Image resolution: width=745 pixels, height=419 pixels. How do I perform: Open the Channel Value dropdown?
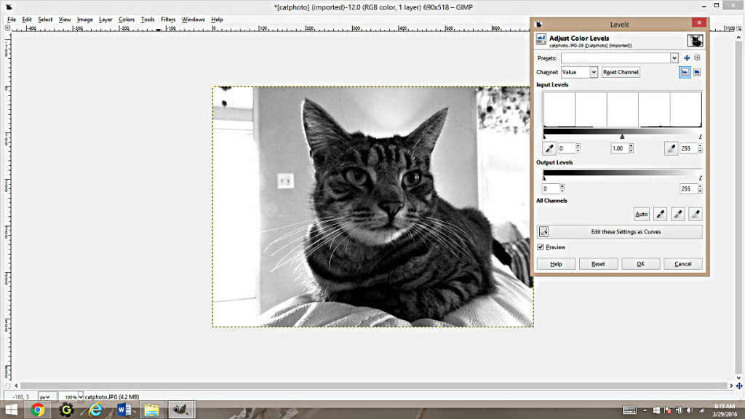pyautogui.click(x=579, y=72)
